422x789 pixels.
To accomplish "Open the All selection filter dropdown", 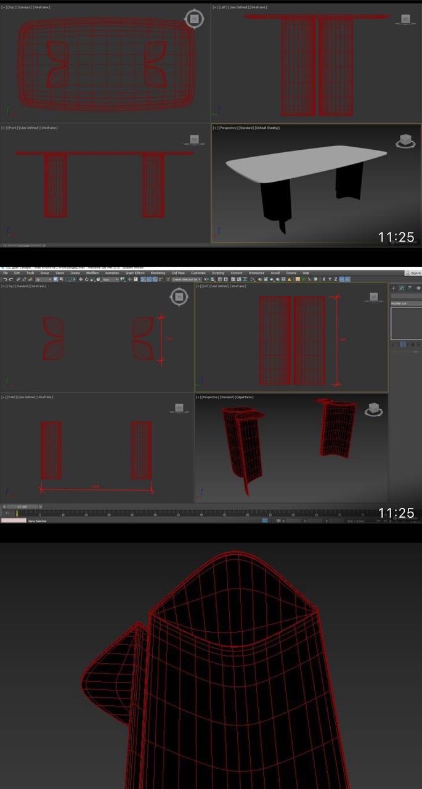I will [43, 279].
